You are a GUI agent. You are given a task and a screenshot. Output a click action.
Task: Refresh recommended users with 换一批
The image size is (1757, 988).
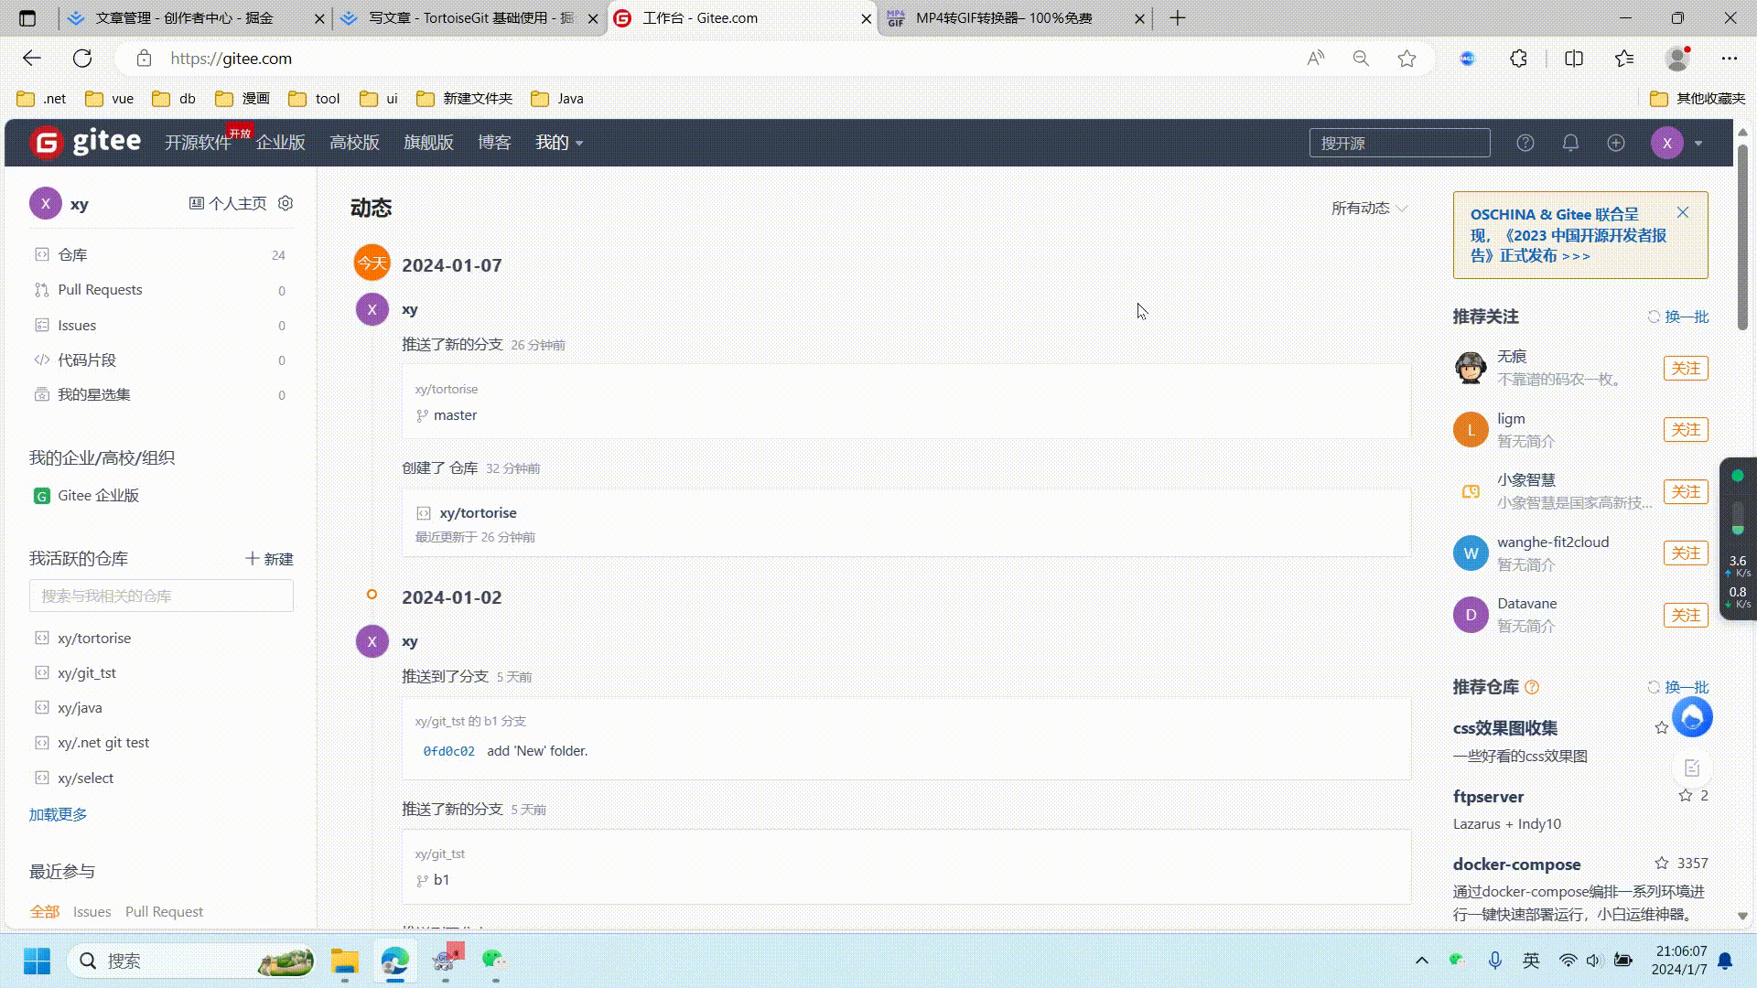pos(1678,317)
